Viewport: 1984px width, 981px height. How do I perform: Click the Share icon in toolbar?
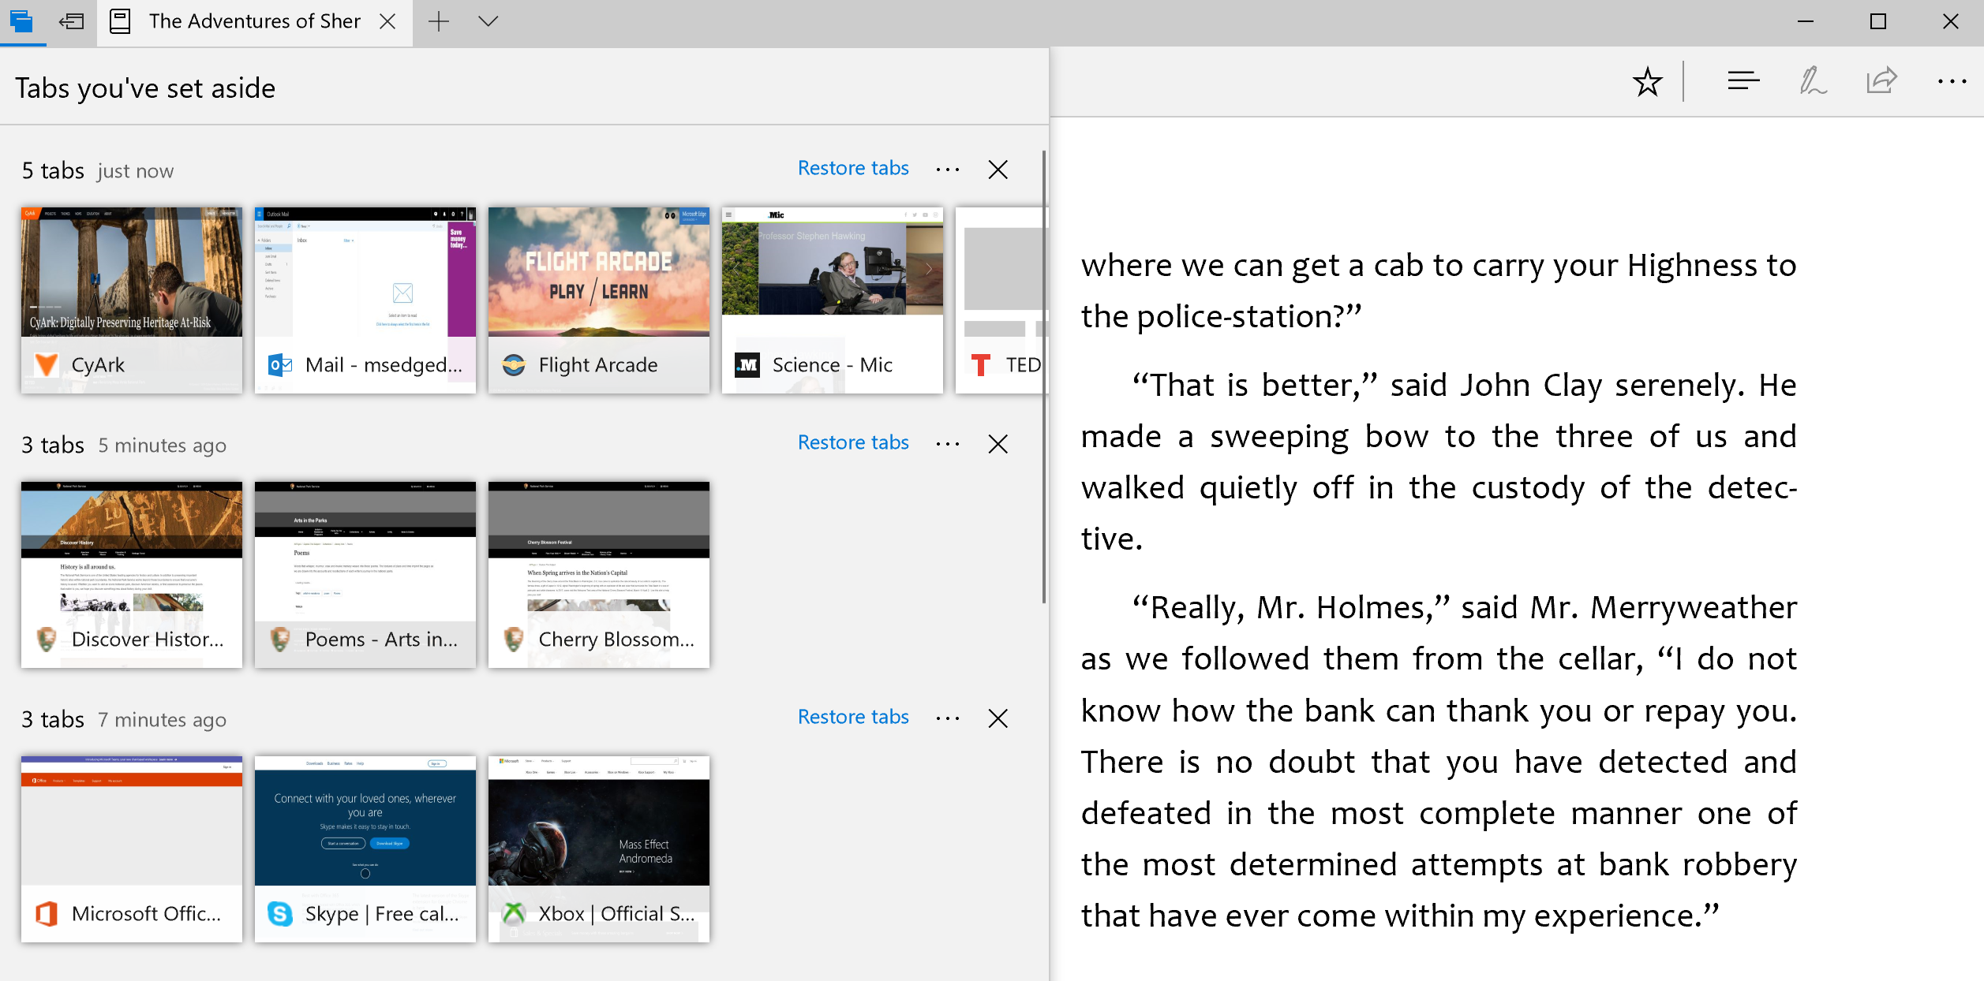tap(1881, 81)
